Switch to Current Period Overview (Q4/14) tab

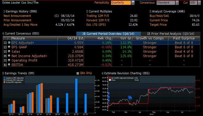coord(109,34)
